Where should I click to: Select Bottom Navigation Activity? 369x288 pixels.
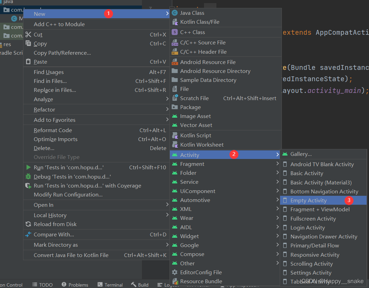point(323,192)
